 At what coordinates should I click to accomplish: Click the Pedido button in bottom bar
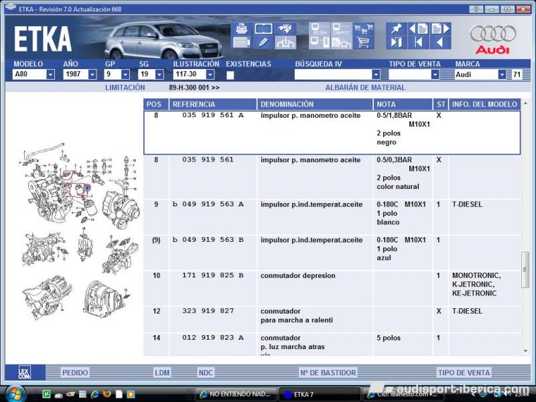click(x=75, y=373)
